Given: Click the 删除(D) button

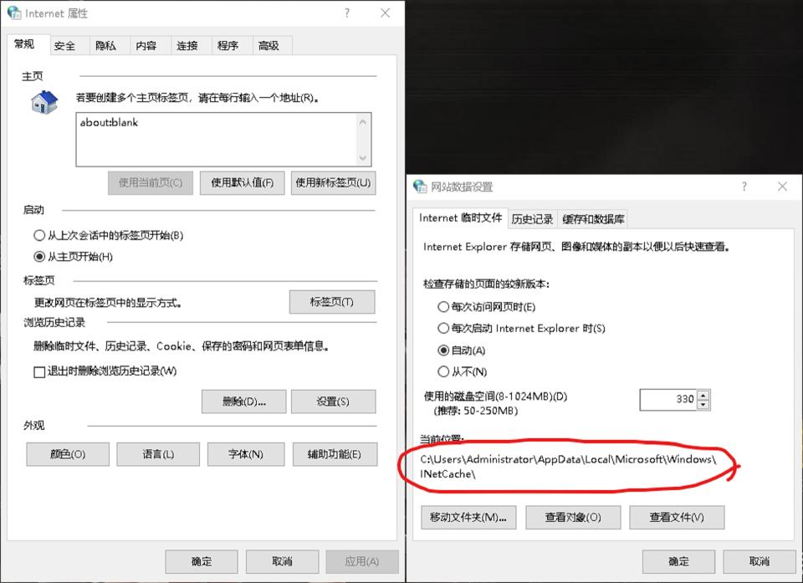Looking at the screenshot, I should click(x=243, y=401).
